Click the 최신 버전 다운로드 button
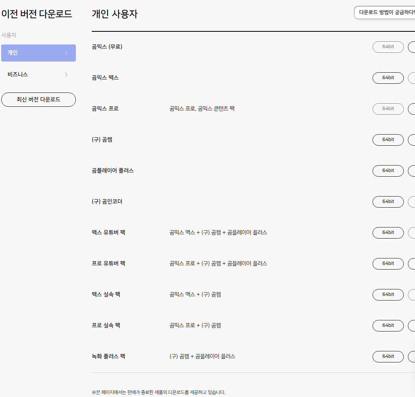Viewport: 415px width, 397px height. [x=39, y=100]
